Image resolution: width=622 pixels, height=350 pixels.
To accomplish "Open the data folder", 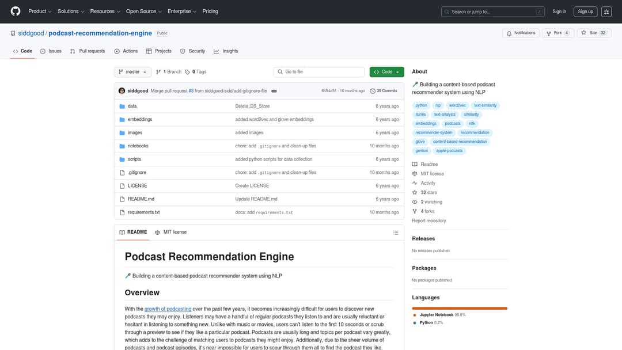I will (132, 106).
